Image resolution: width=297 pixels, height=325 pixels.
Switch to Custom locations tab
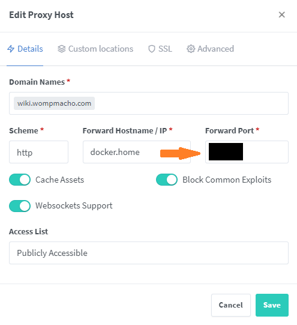(x=95, y=49)
